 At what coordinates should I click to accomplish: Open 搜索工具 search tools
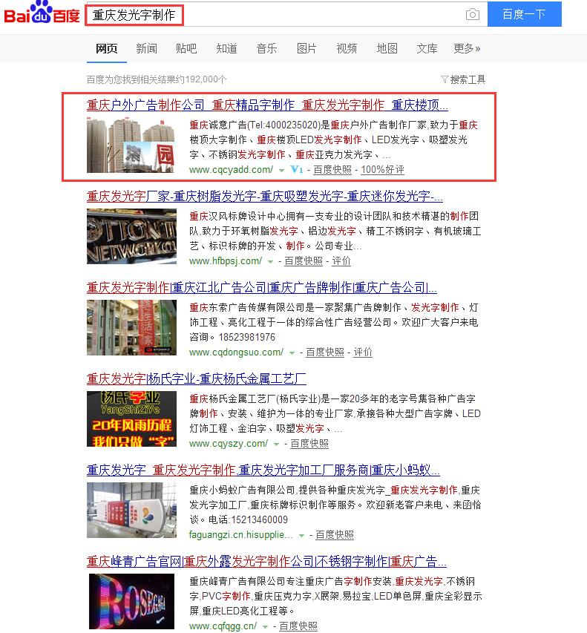click(468, 79)
